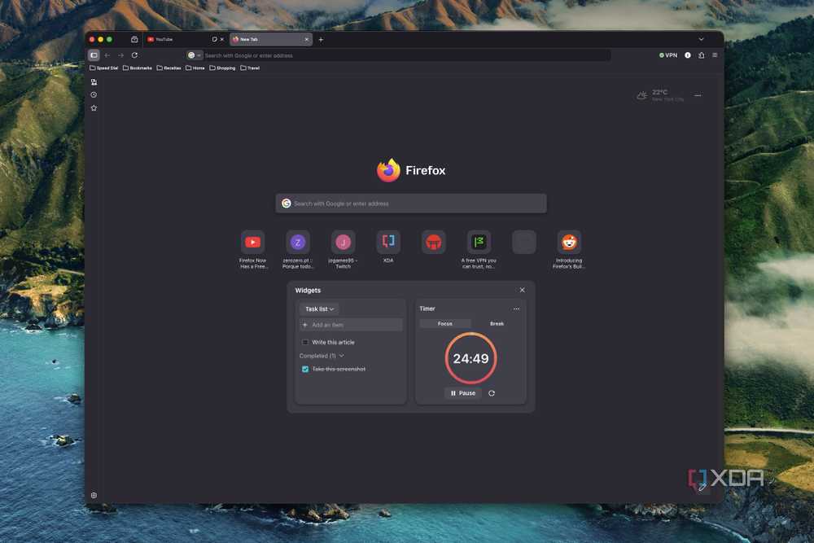Screen dimensions: 814x543
Task: Uncheck the Take this screenshot task
Action: (305, 370)
